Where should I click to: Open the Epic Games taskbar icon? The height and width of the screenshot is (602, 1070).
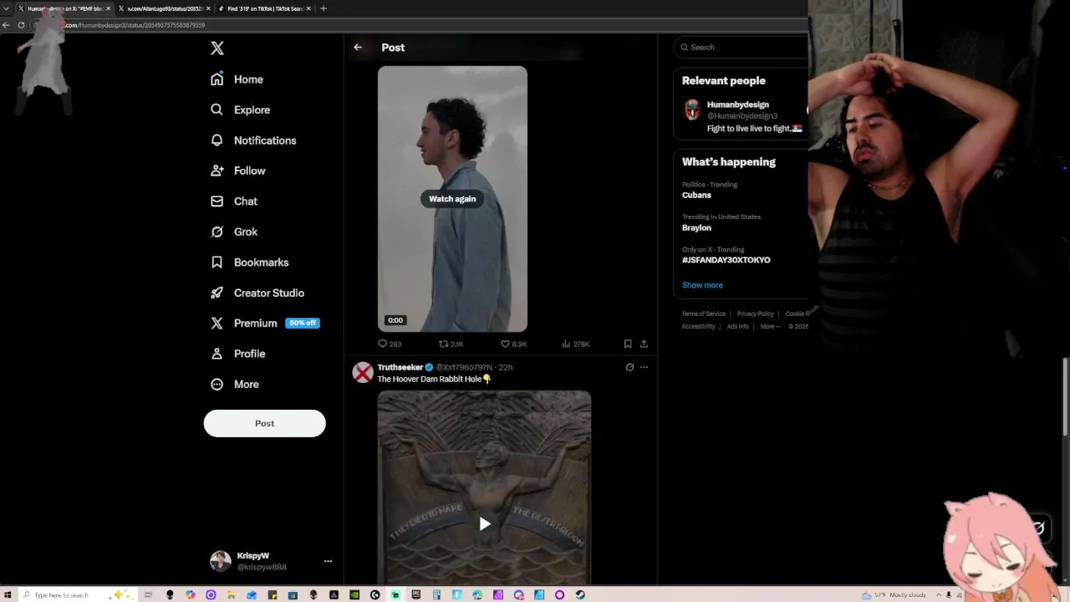415,595
